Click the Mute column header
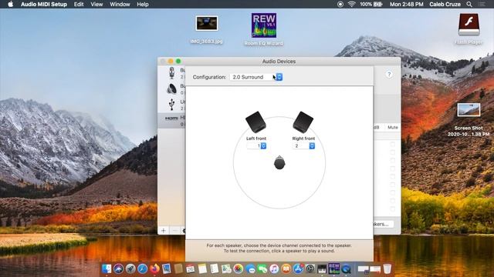 click(x=393, y=127)
